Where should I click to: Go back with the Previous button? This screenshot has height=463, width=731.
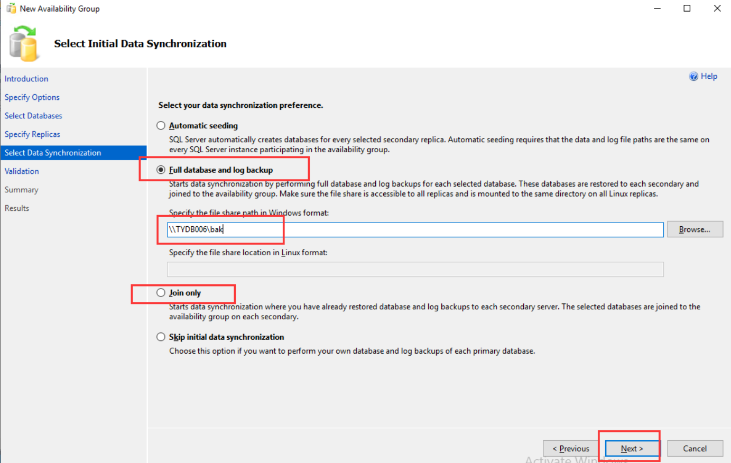point(571,449)
